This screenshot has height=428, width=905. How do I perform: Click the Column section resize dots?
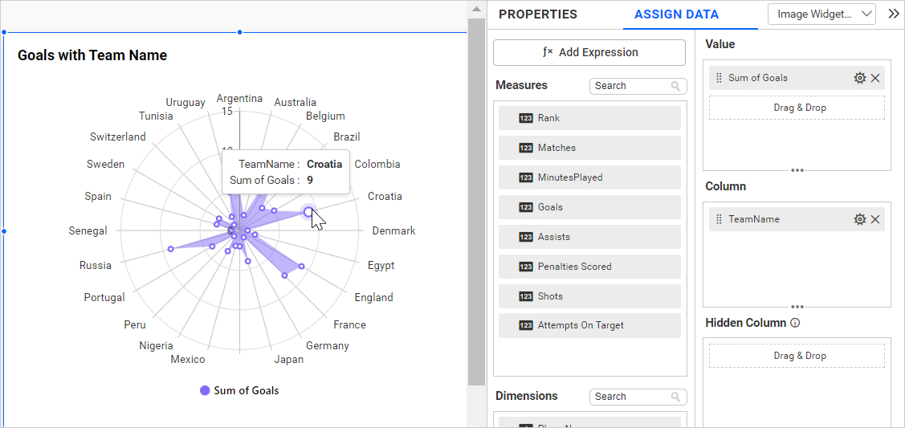point(797,307)
